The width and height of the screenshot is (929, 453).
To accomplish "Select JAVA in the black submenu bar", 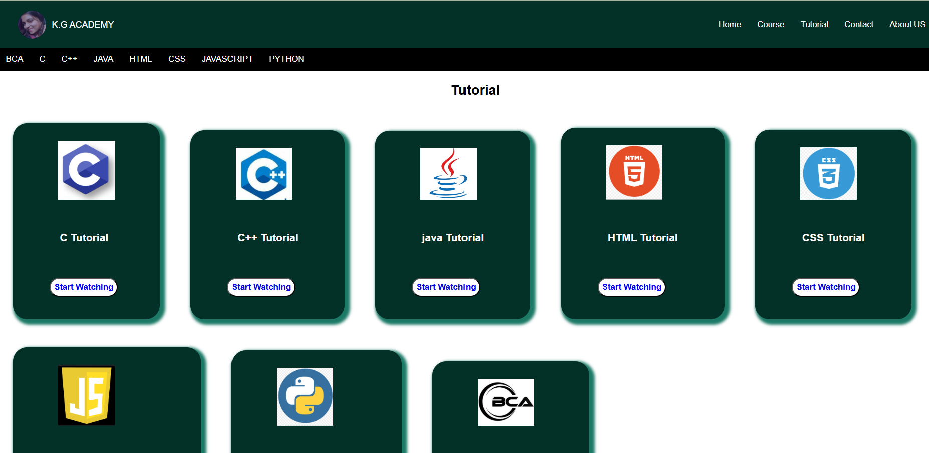I will point(103,59).
